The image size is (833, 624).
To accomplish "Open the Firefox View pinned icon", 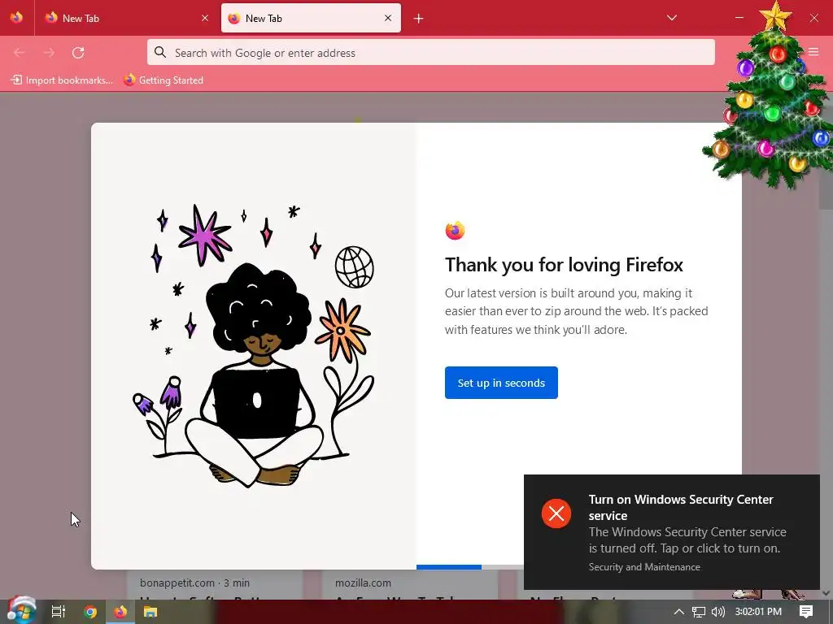I will click(x=16, y=18).
